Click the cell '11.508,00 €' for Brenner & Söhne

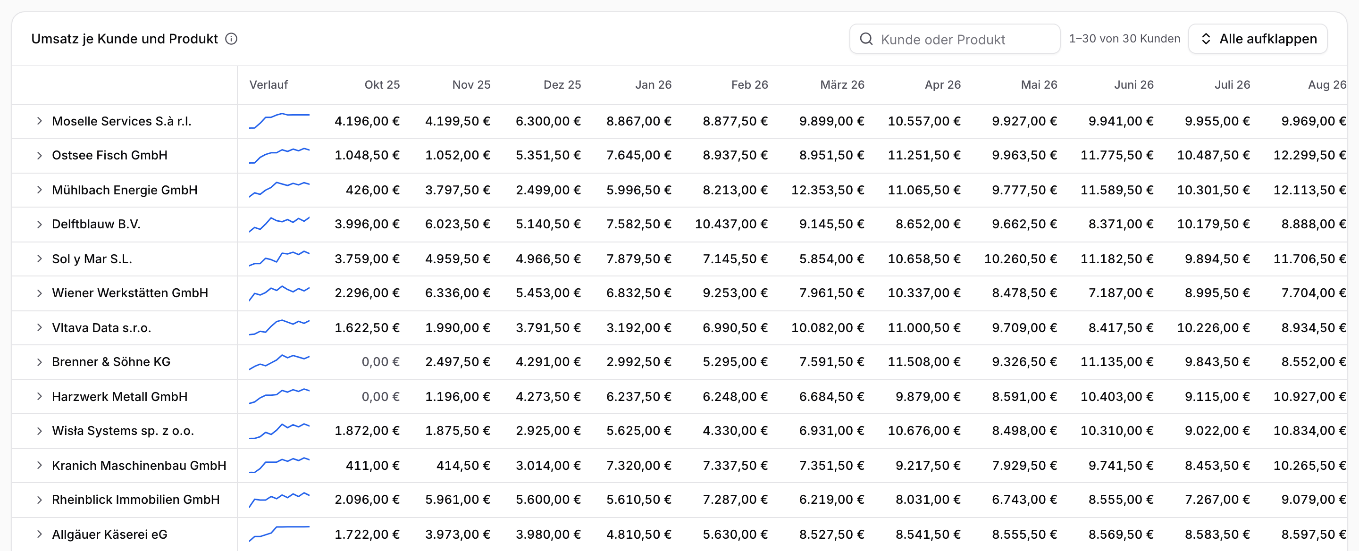tap(924, 362)
